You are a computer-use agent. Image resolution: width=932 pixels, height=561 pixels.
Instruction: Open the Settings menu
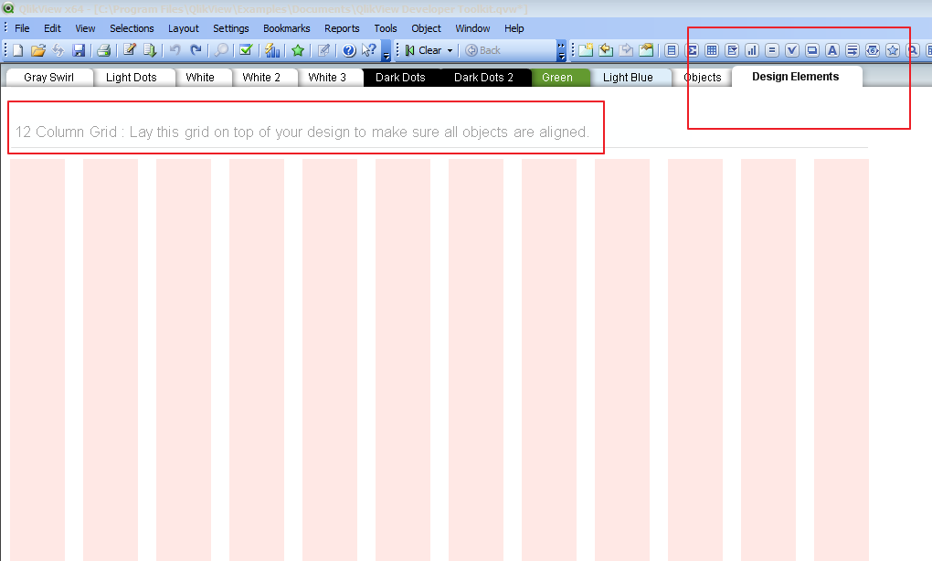[x=230, y=28]
